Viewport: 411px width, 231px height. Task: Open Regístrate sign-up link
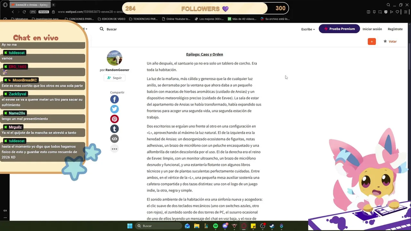395,29
